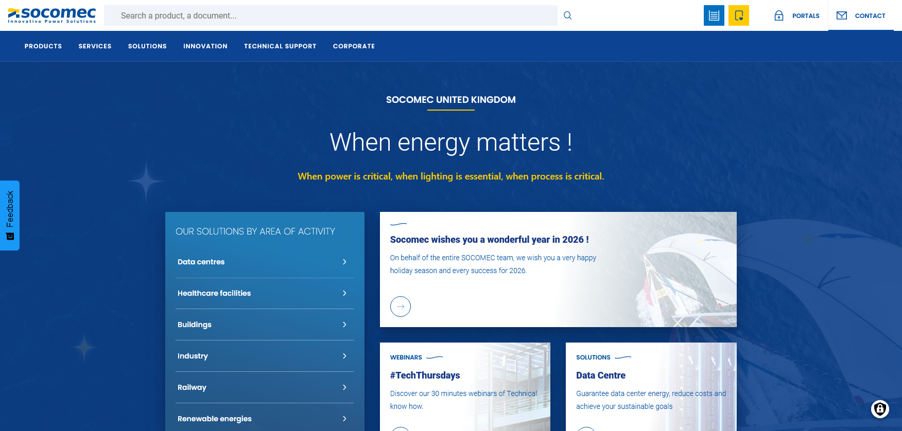Open the Technical Support menu
Viewport: 902px width, 431px height.
pos(280,46)
